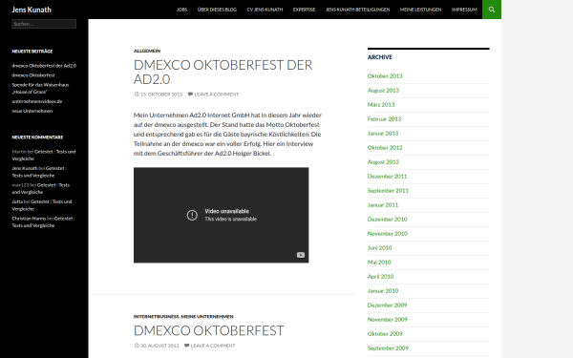Open archive Juni 2010
Image resolution: width=573 pixels, height=358 pixels.
click(380, 247)
